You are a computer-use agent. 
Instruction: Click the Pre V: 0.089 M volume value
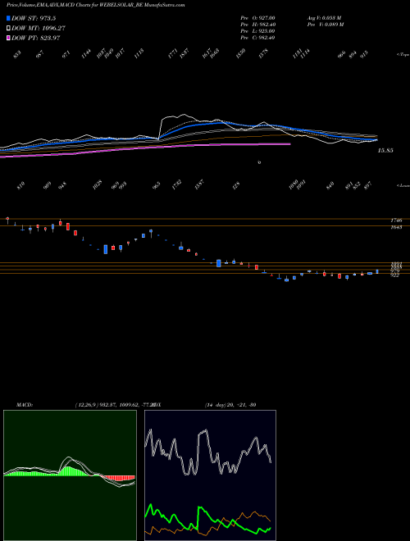[326, 25]
